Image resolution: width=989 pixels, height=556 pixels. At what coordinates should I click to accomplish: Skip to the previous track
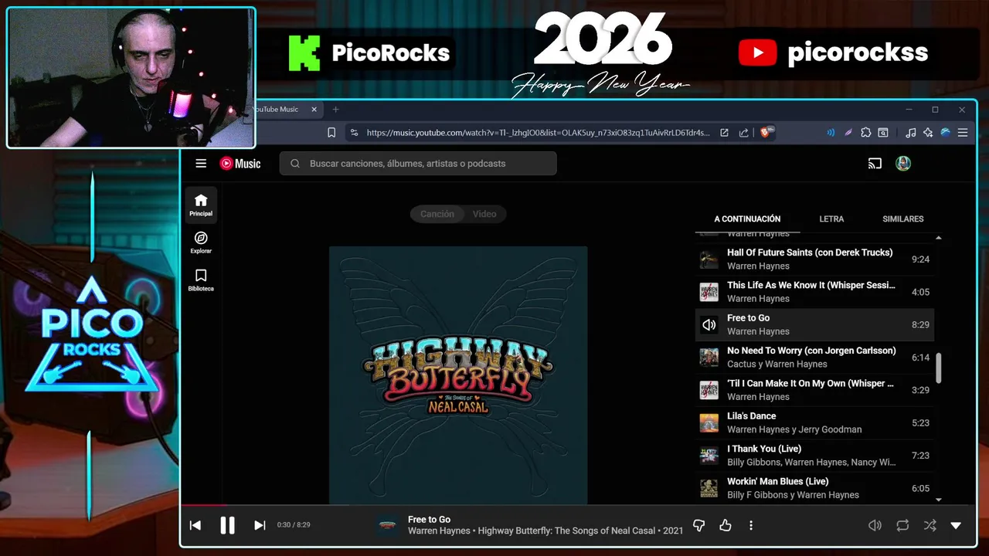coord(195,525)
